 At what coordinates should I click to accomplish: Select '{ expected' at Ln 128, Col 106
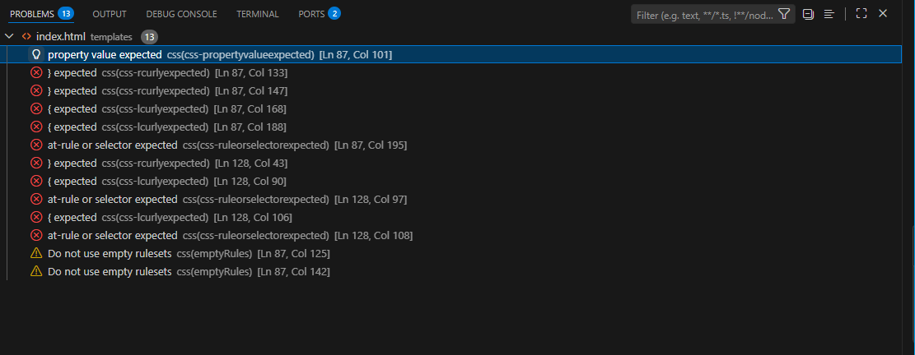[454, 217]
